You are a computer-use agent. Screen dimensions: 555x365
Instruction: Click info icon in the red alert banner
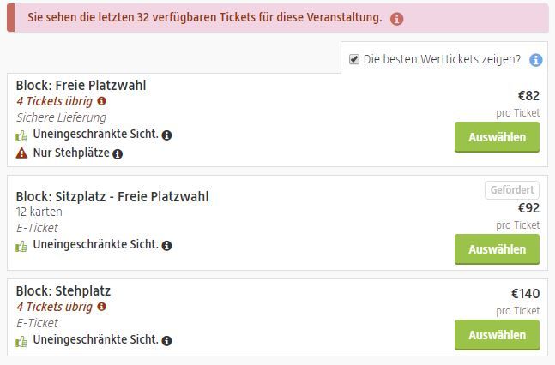396,18
